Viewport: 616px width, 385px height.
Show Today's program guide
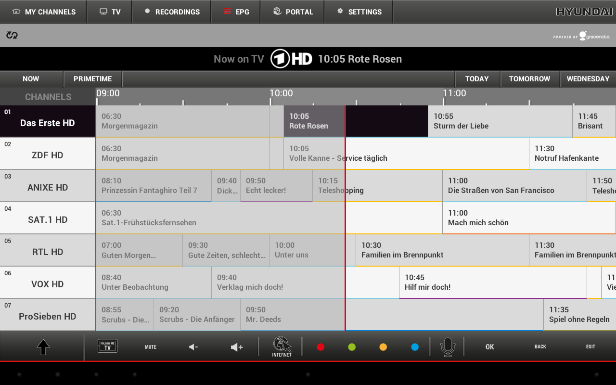(x=477, y=79)
